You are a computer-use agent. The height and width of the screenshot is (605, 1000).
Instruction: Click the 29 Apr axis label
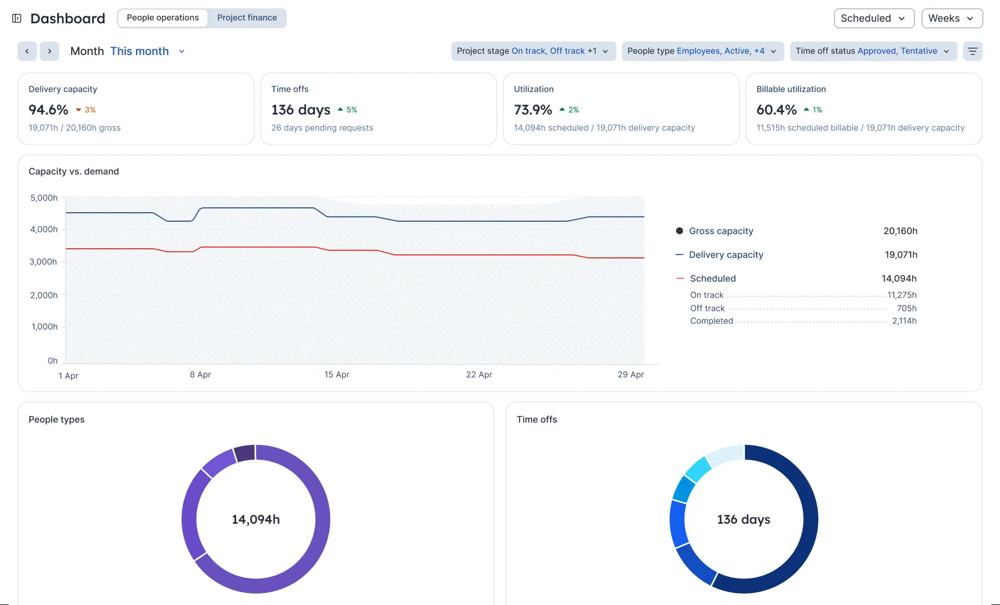click(631, 374)
